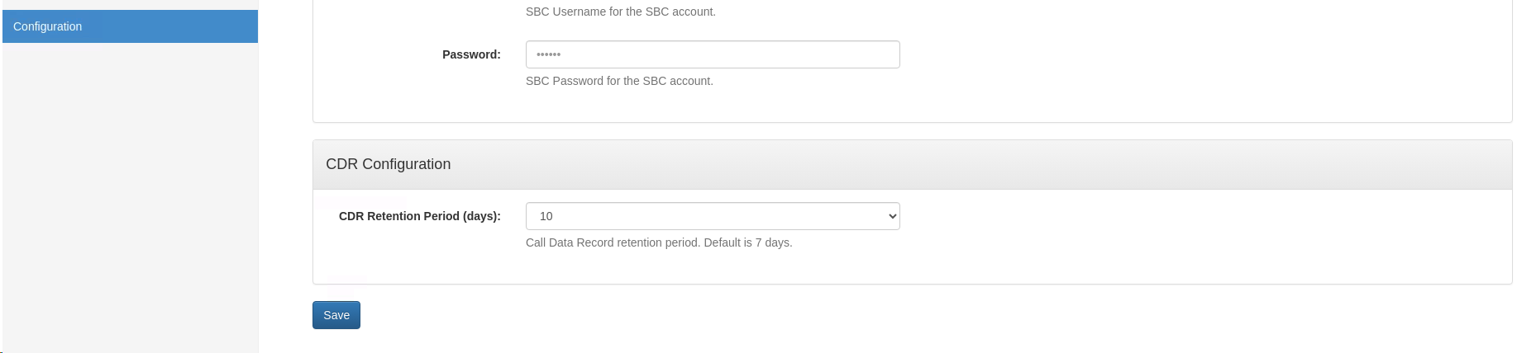Screen dimensions: 1536x353
Task: Click the CDR Configuration panel header
Action: 913,164
